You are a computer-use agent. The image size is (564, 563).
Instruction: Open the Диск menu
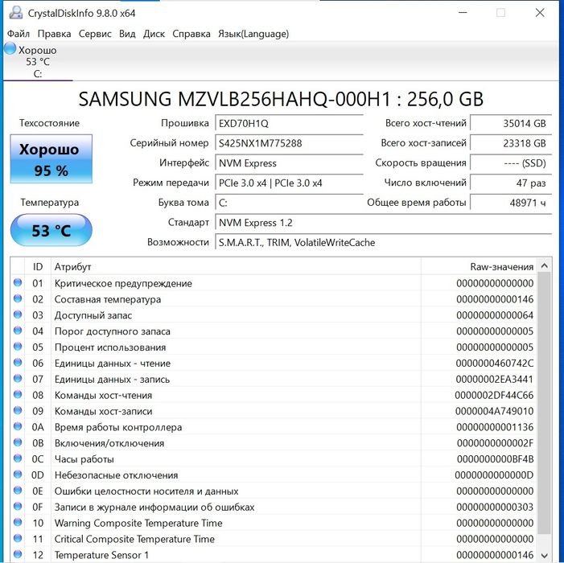pos(154,34)
